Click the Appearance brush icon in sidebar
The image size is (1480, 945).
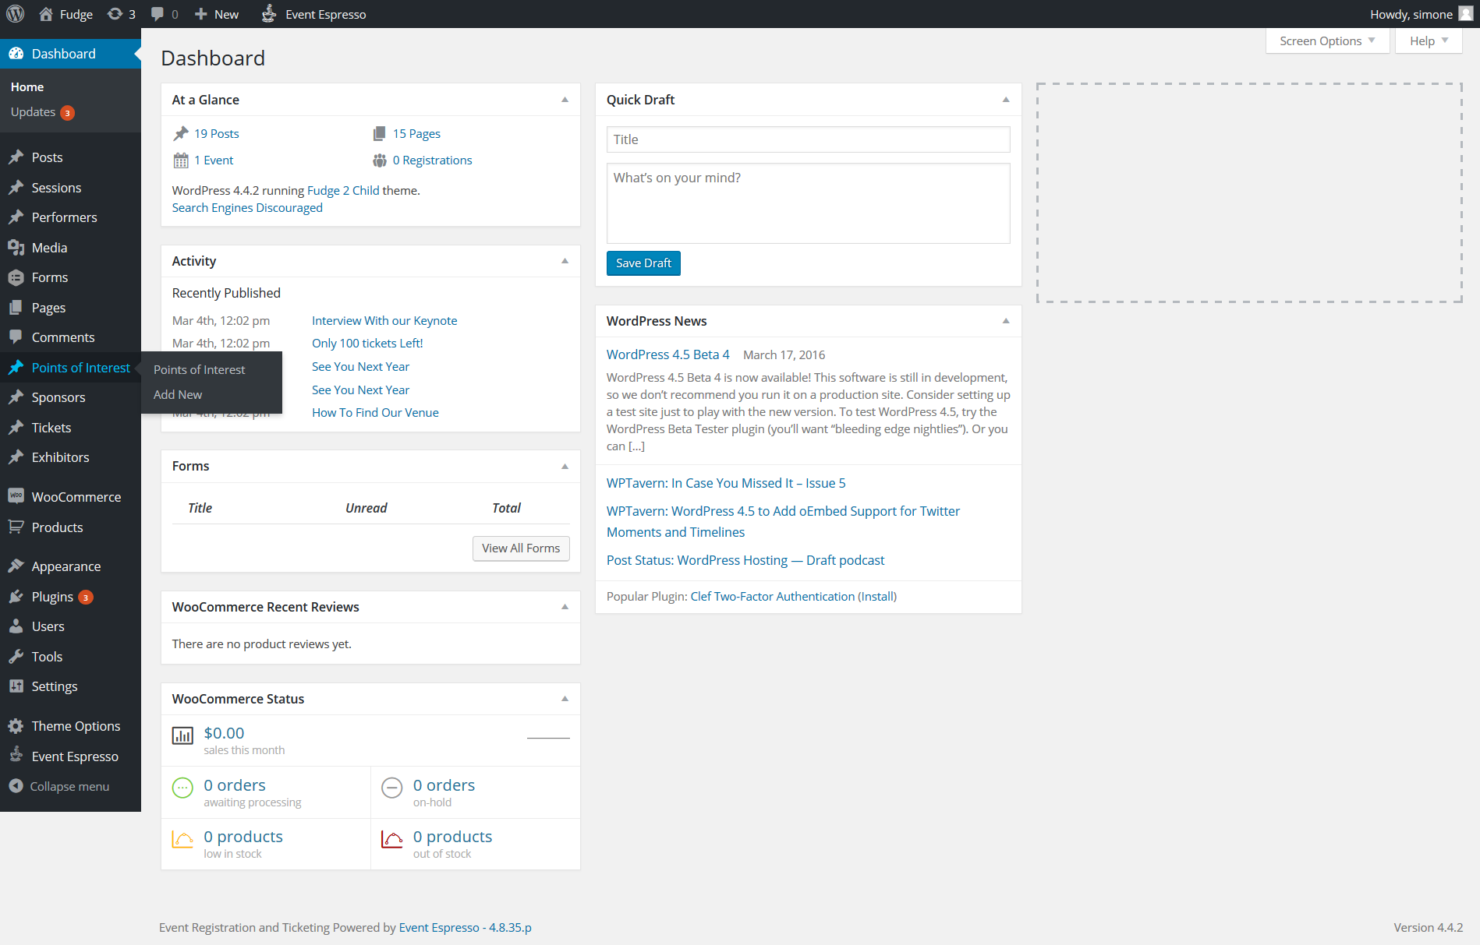coord(16,566)
